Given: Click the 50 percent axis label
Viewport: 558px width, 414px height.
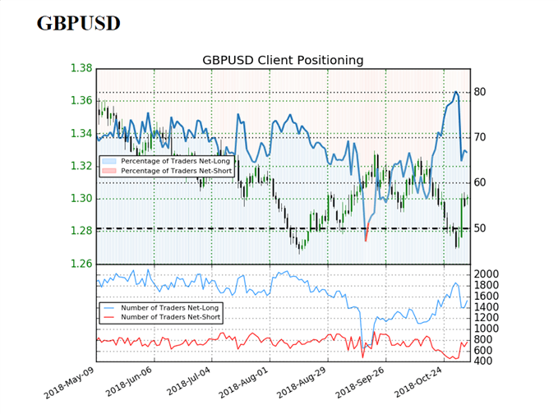Looking at the screenshot, I should (480, 228).
